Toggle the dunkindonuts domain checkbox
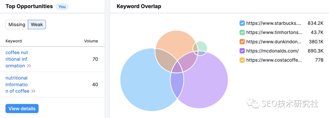329x118 pixels. [242, 42]
